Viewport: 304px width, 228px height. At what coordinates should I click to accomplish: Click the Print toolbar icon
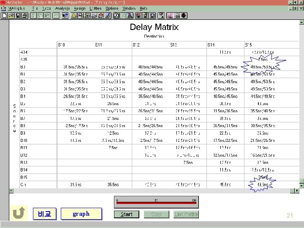pyautogui.click(x=25, y=16)
